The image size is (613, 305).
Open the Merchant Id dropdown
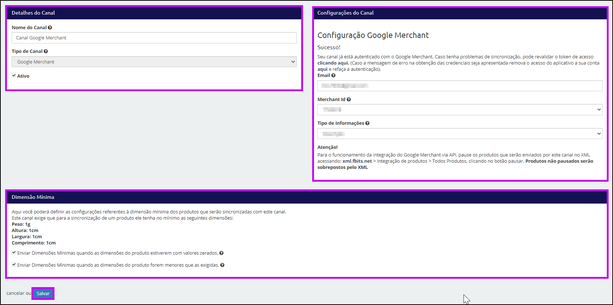[x=460, y=109]
